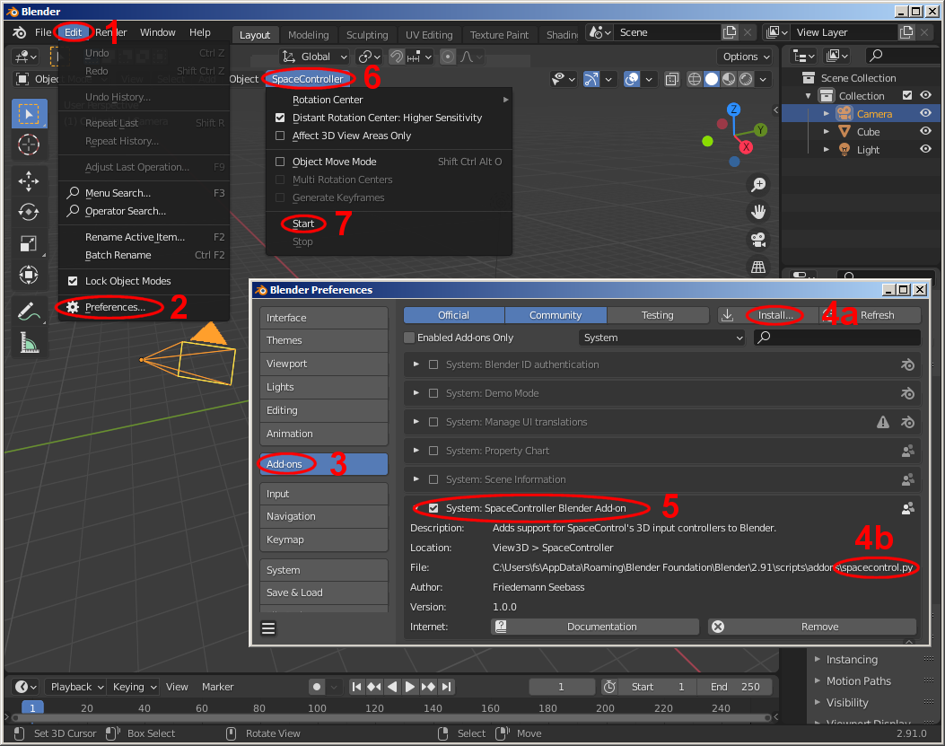Click the zoom view magnifier icon
The height and width of the screenshot is (746, 945).
(x=758, y=185)
